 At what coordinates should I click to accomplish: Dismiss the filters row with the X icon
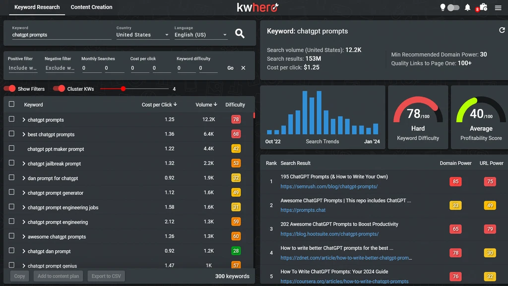click(243, 68)
